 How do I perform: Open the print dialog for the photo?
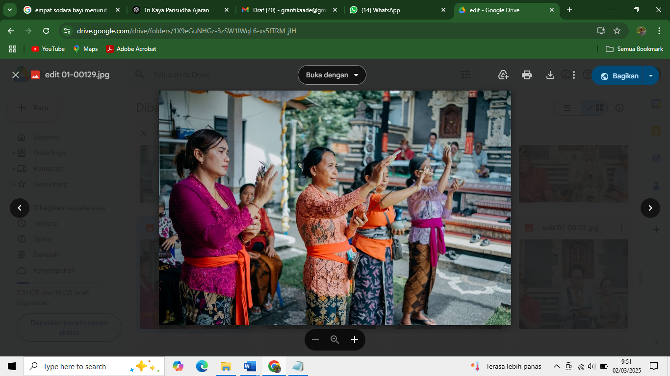point(526,75)
